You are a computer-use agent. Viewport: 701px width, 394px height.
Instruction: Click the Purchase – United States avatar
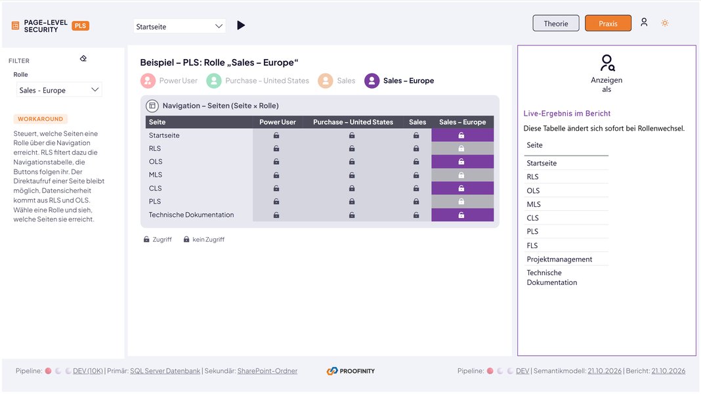tap(214, 81)
